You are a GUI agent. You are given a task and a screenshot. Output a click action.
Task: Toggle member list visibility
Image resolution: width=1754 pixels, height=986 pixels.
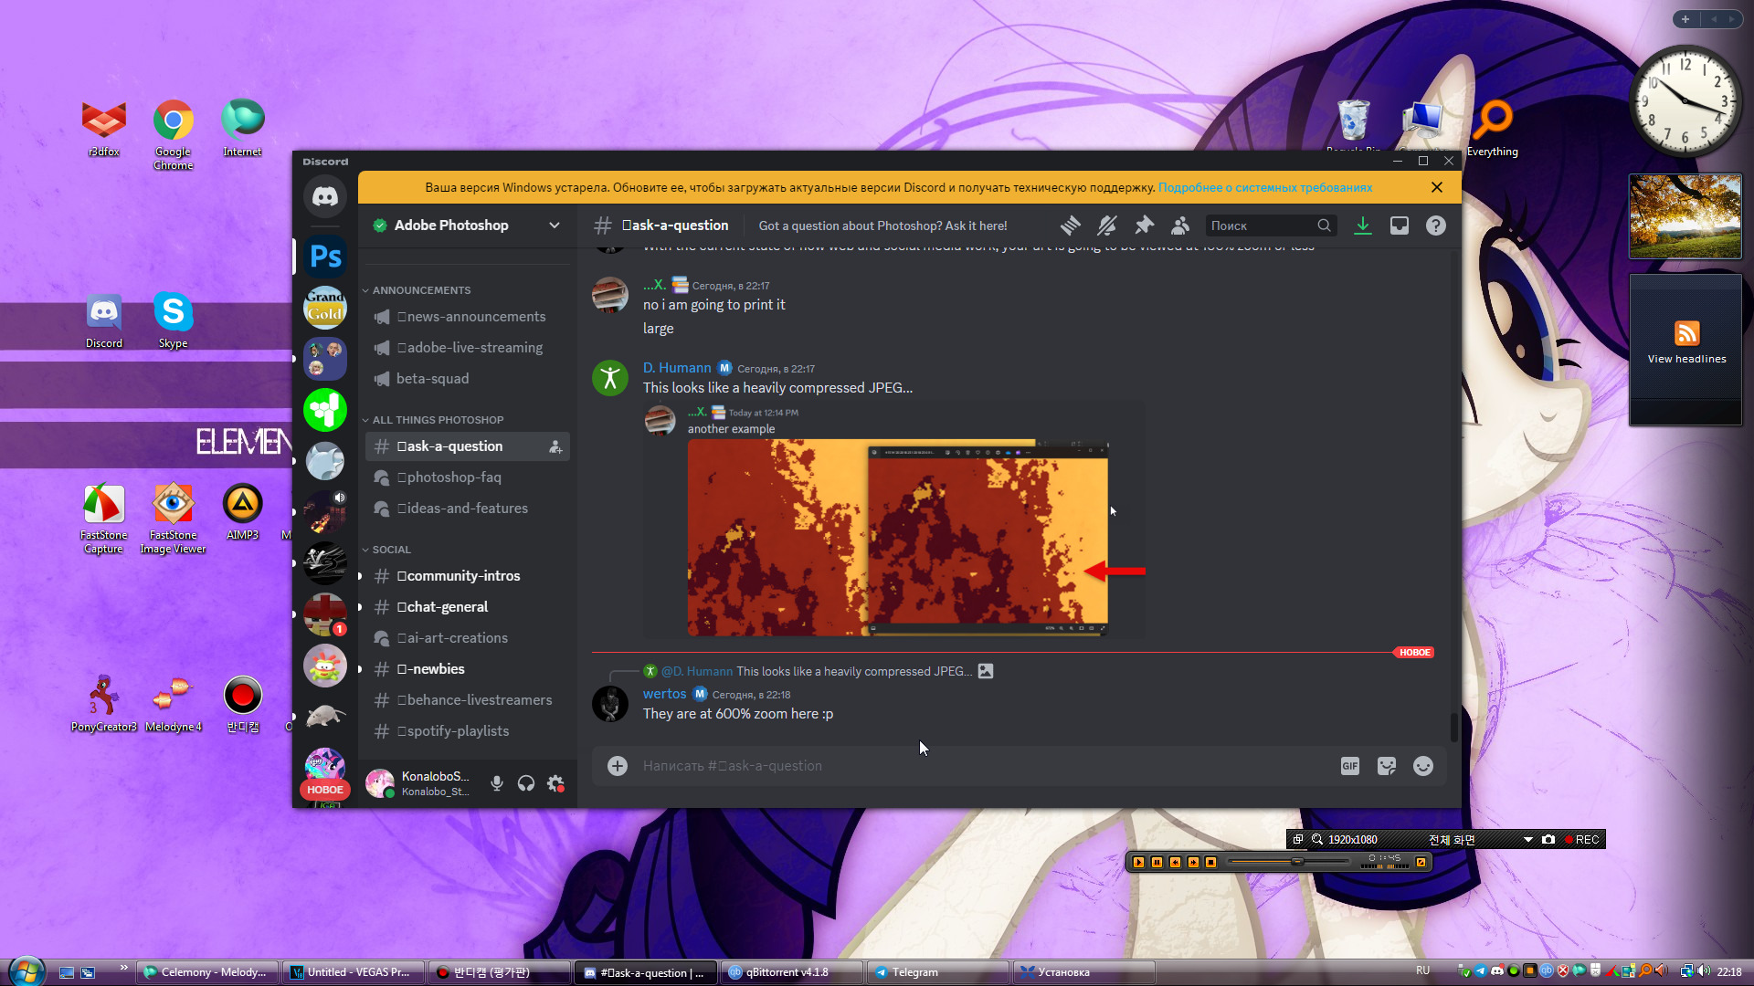click(x=1180, y=226)
